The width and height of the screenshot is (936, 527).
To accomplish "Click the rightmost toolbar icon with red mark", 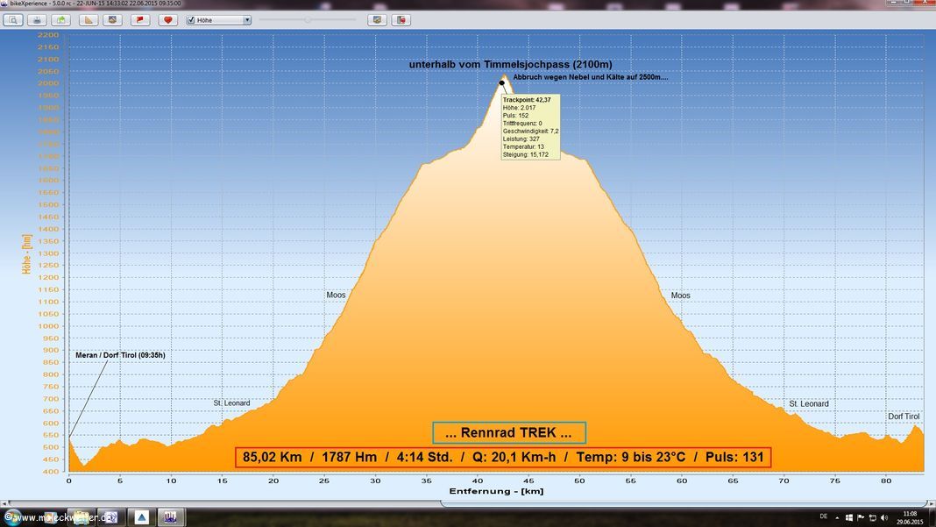I will (401, 19).
